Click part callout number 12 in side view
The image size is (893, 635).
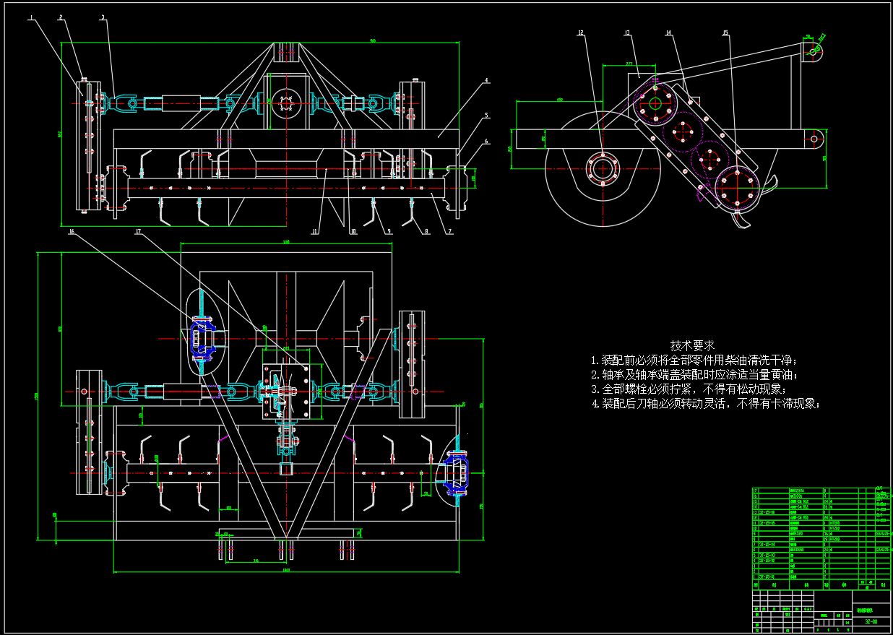pyautogui.click(x=579, y=33)
